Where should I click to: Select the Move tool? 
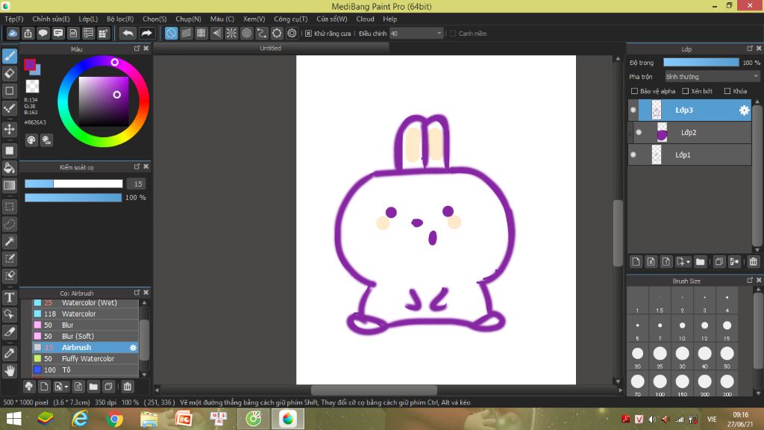[10, 129]
